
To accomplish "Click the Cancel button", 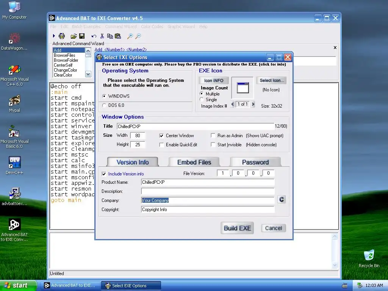I will tap(274, 228).
